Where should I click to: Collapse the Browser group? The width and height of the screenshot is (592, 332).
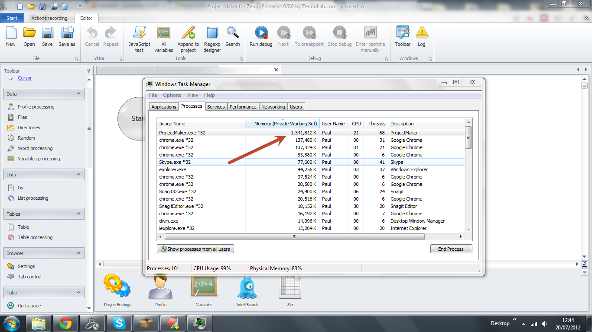(79, 253)
